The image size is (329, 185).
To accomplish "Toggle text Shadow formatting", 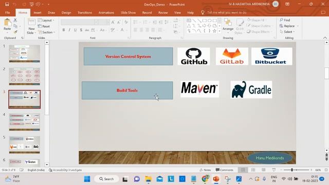I will (x=81, y=30).
